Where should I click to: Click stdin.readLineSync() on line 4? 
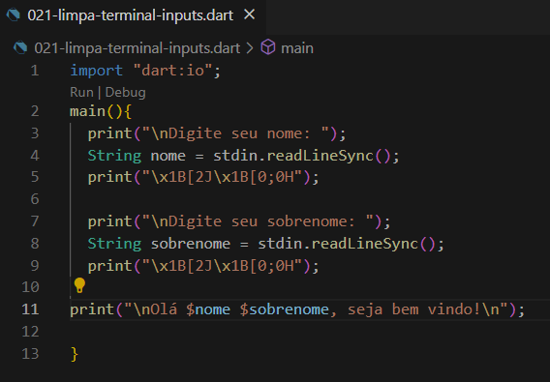[x=302, y=156]
